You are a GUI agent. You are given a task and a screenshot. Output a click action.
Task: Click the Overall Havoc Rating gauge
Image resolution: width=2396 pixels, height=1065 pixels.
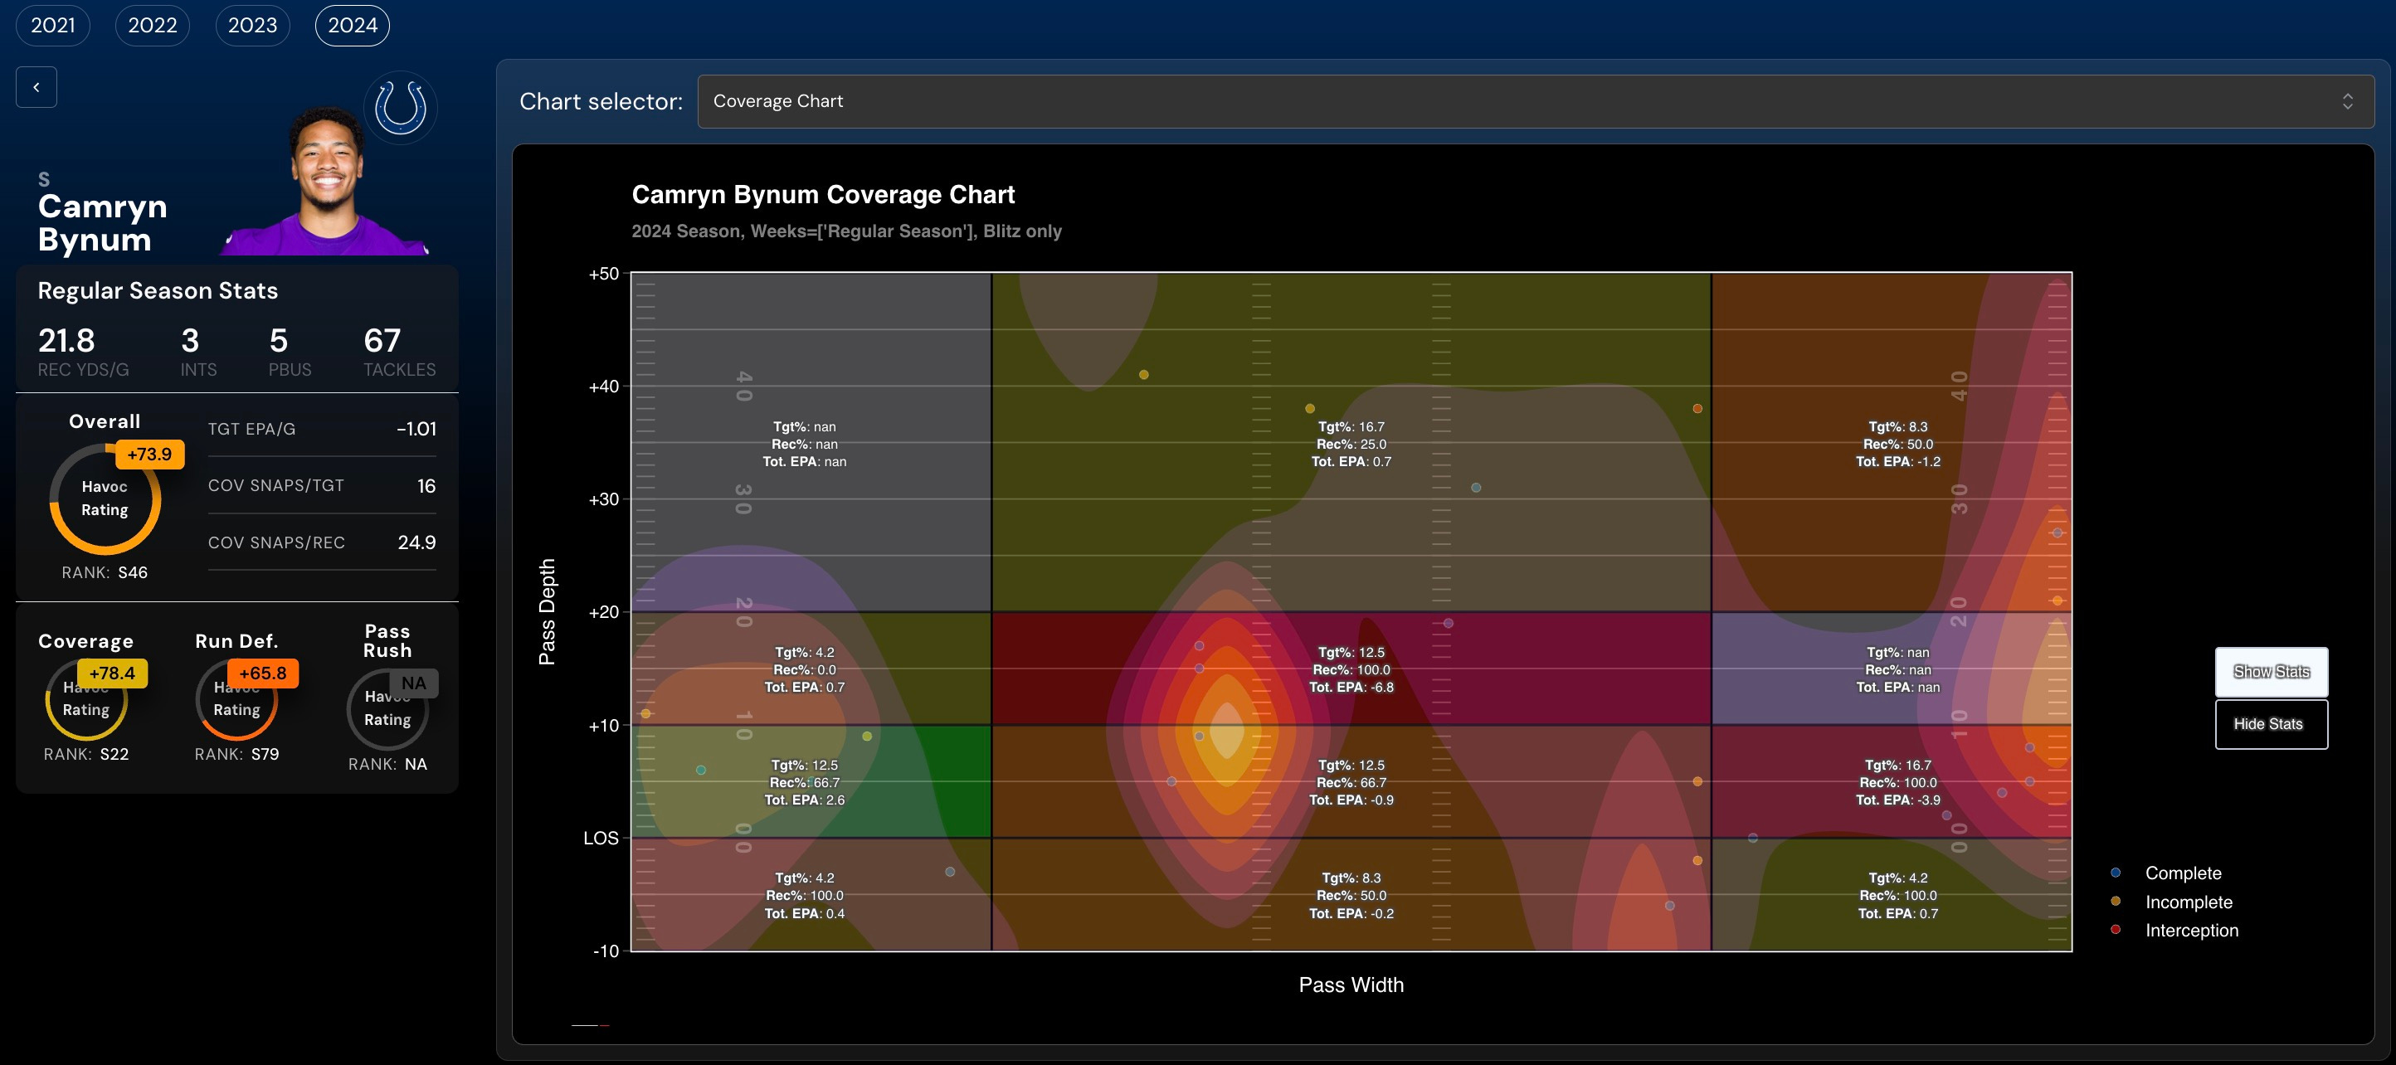105,499
